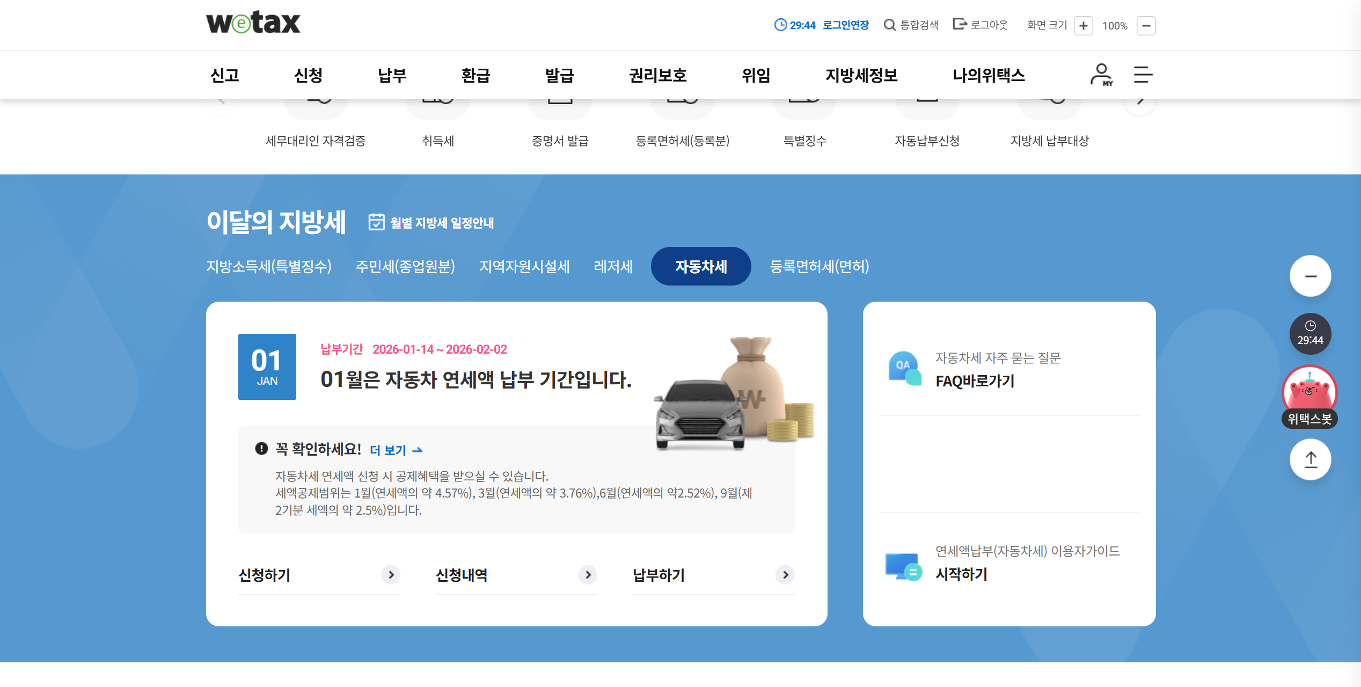Open the 월별 지방세 일정안내 calendar icon
Image resolution: width=1361 pixels, height=687 pixels.
(x=377, y=222)
